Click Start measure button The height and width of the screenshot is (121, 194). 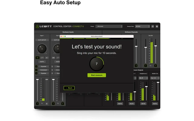tap(97, 75)
